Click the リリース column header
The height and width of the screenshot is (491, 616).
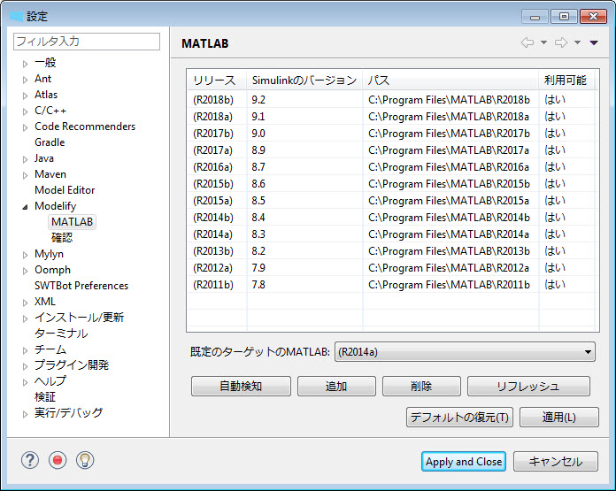(x=217, y=81)
